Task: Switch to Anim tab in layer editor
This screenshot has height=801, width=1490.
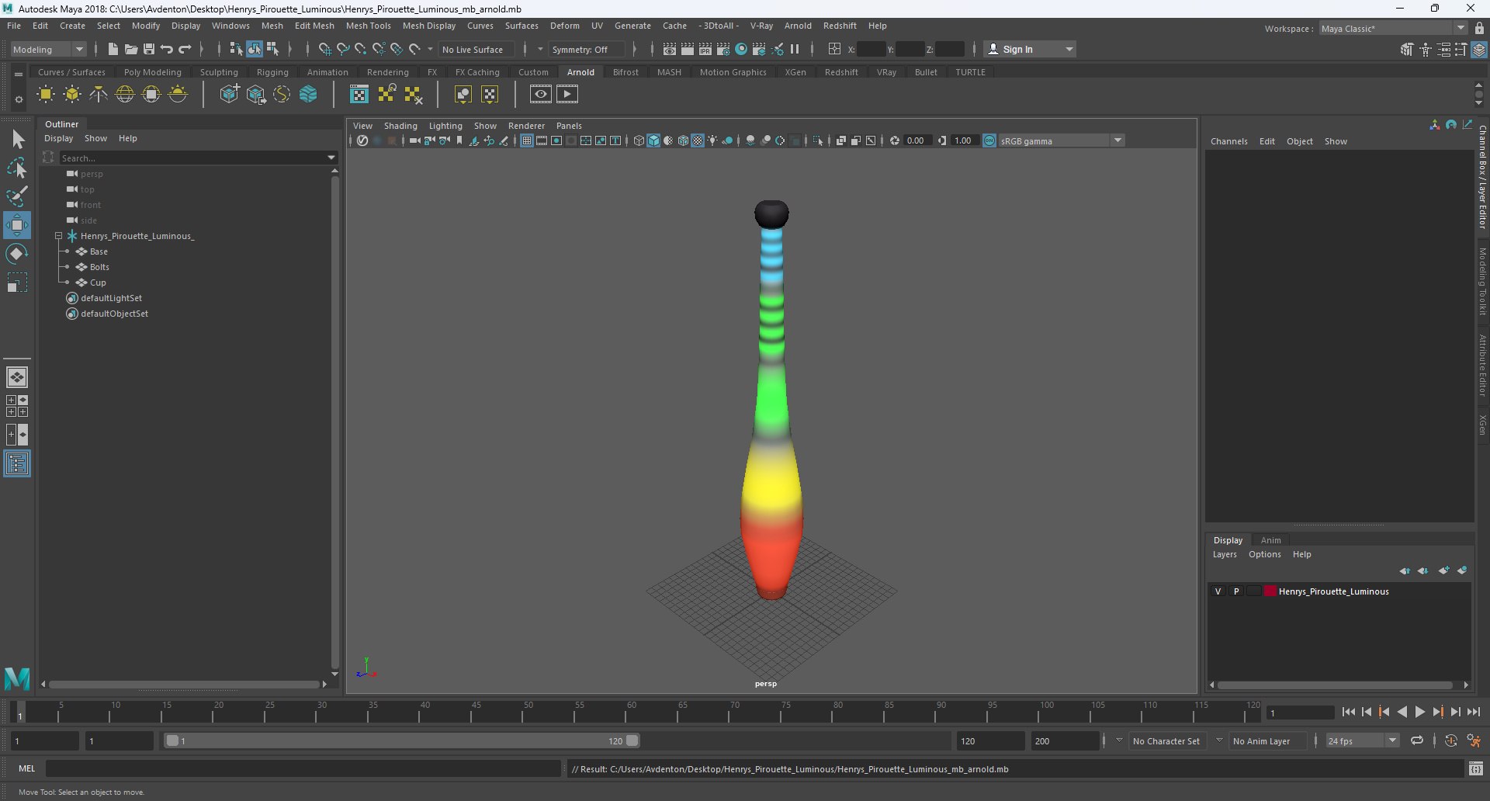Action: point(1270,540)
